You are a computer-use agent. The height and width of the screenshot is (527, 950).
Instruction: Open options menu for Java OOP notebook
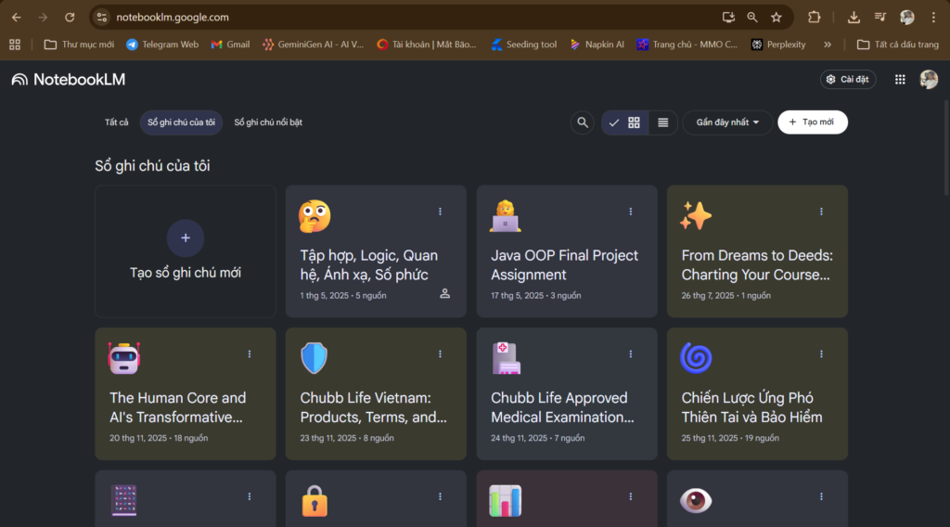coord(631,212)
